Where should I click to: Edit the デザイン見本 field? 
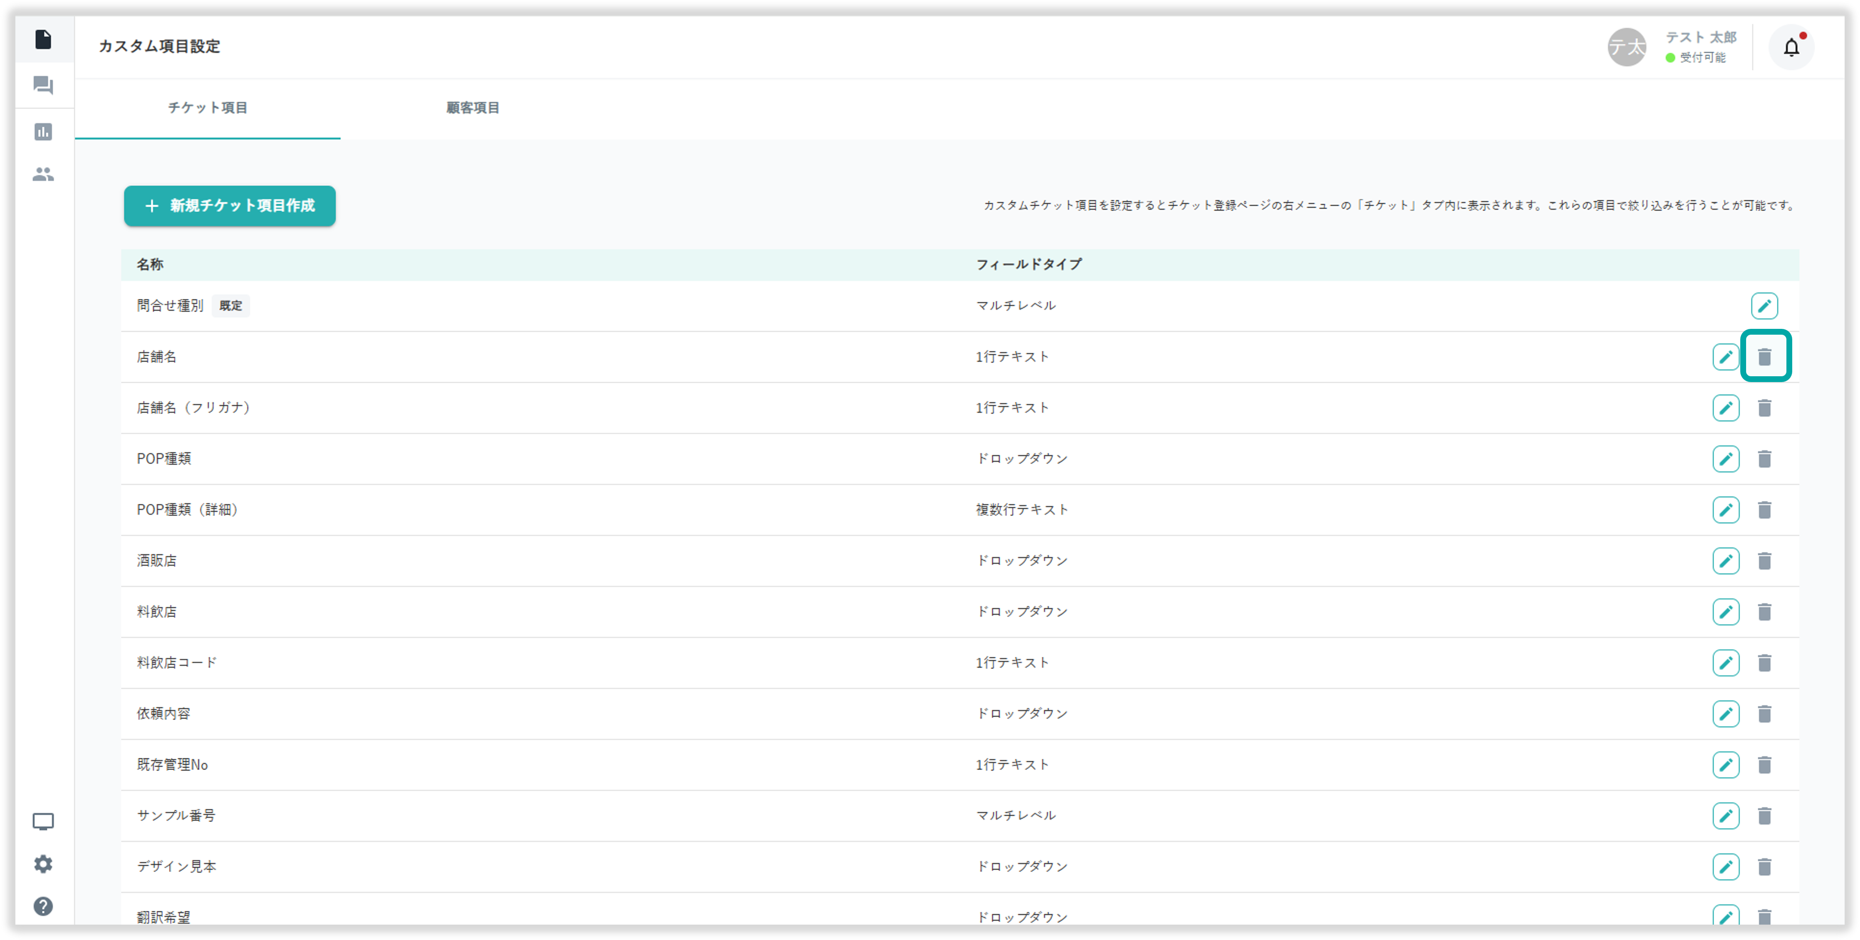tap(1726, 866)
